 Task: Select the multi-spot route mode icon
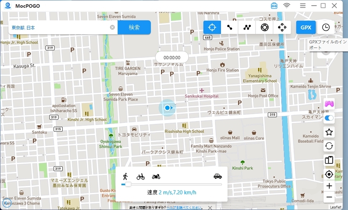pyautogui.click(x=247, y=27)
